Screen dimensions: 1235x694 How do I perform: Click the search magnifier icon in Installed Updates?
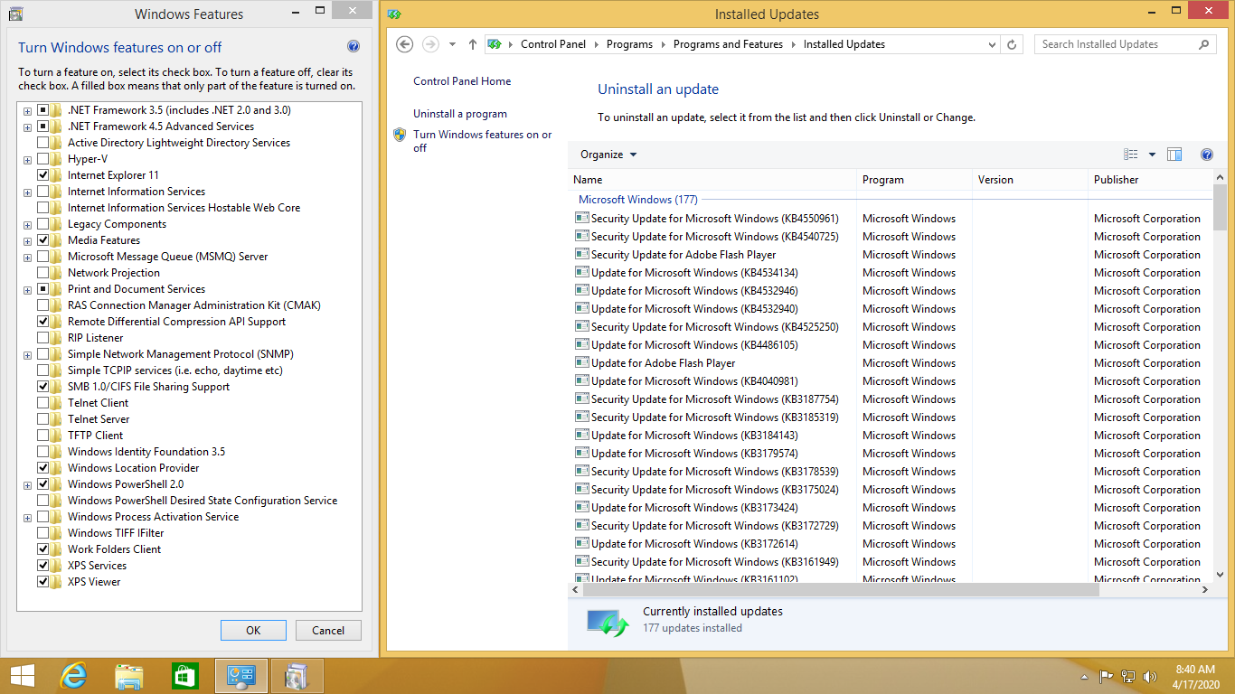click(x=1203, y=44)
